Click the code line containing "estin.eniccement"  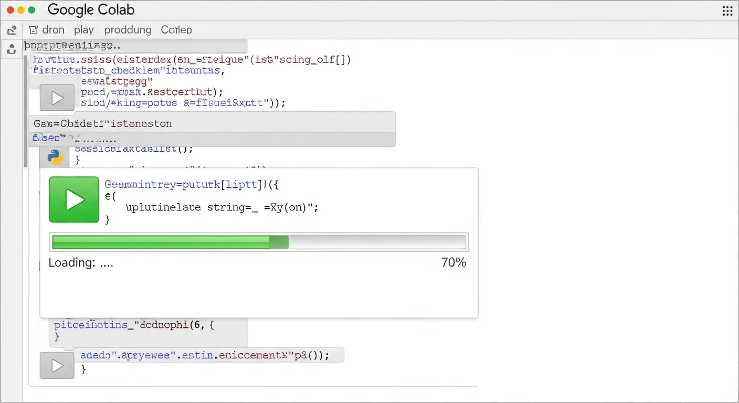[205, 355]
